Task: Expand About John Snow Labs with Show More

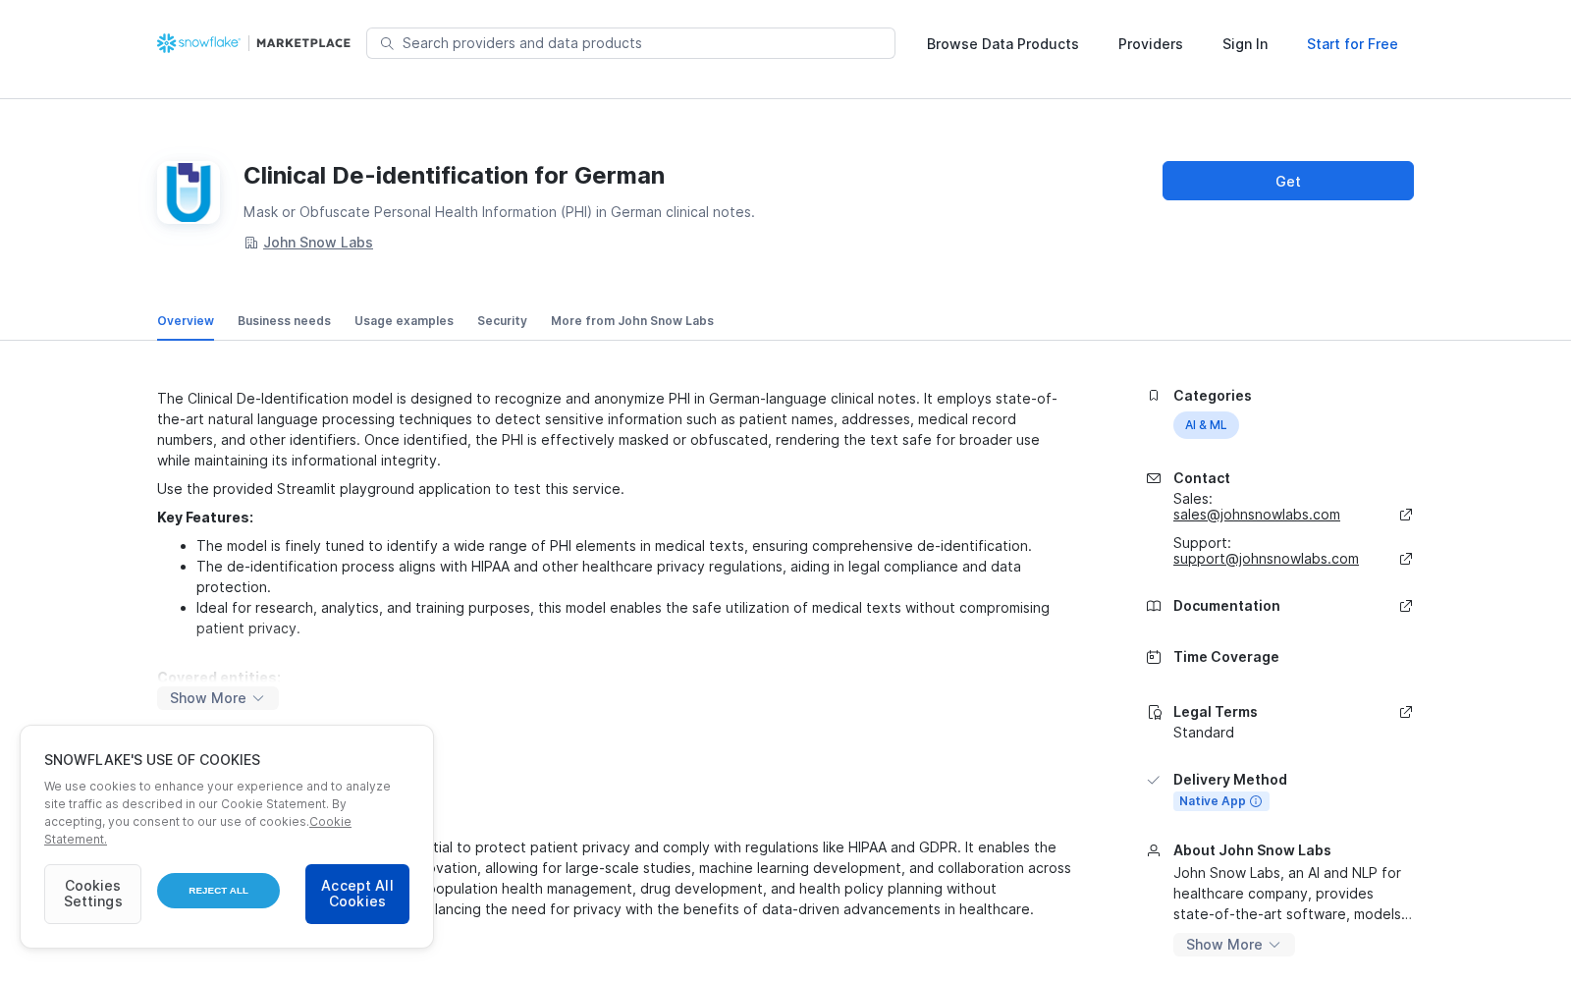Action: (x=1234, y=945)
